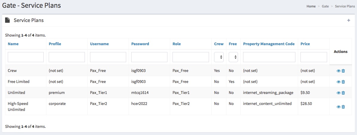
Task: Click trash icon for Unlimited plan
Action: point(343,93)
